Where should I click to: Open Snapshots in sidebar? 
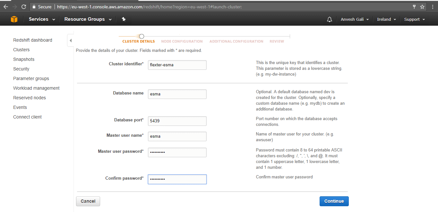pos(24,59)
